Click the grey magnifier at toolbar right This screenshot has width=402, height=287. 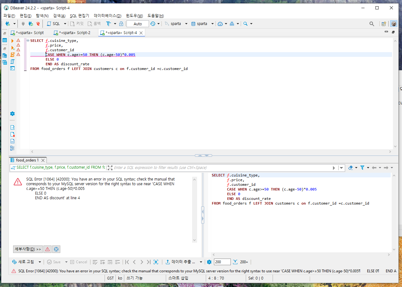[x=372, y=24]
